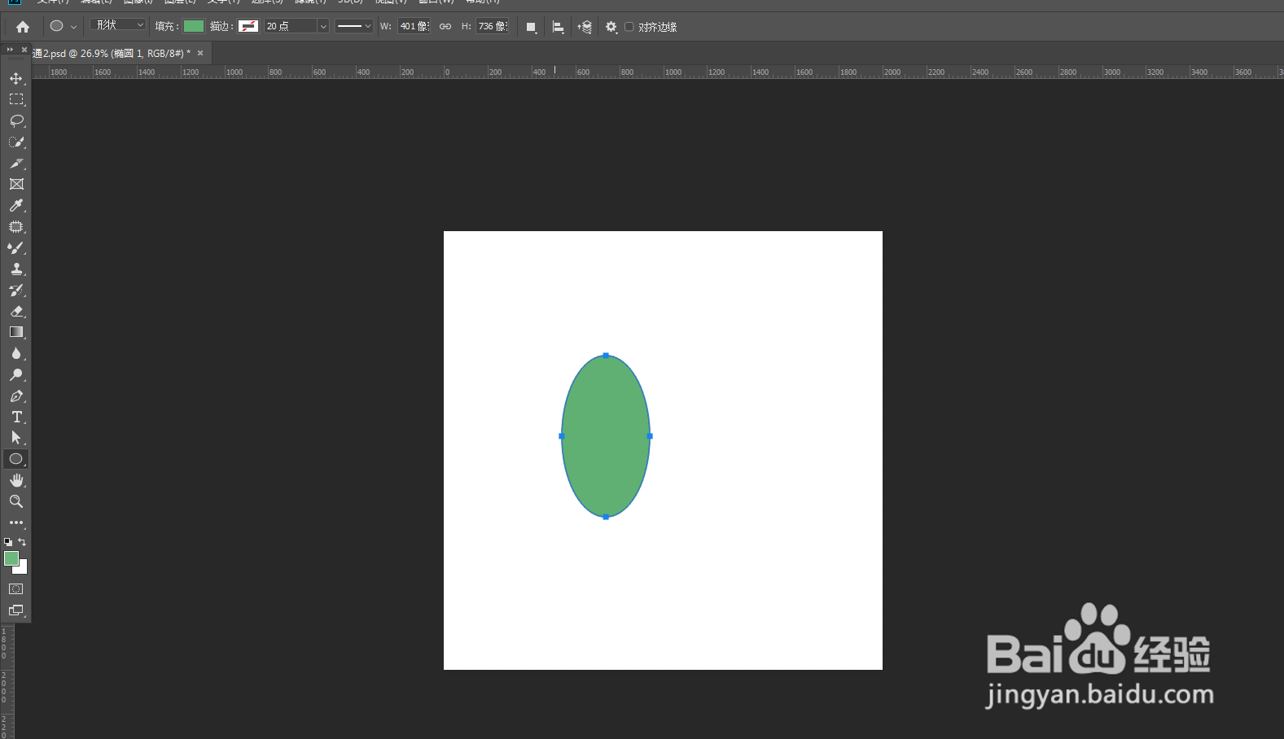Select the Eraser tool
Image resolution: width=1284 pixels, height=739 pixels.
(16, 312)
